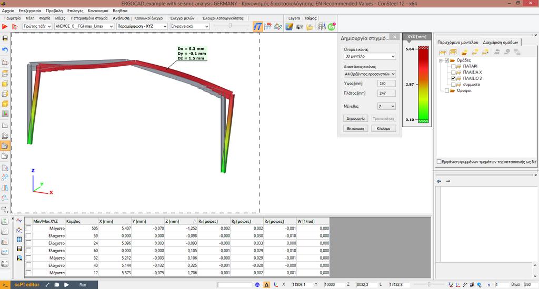539x289 pixels.
Task: Click the camera snapshot icon in Τεύχος toolbar
Action: click(300, 27)
